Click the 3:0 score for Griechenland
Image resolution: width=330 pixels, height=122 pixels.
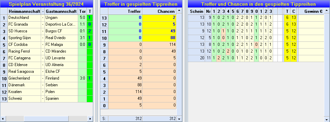tap(82, 79)
